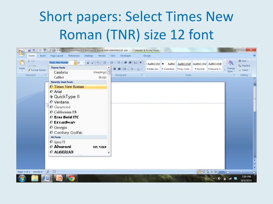Viewport: 273px width, 204px height.
Task: Open File Explorer from taskbar
Action: (x=35, y=178)
